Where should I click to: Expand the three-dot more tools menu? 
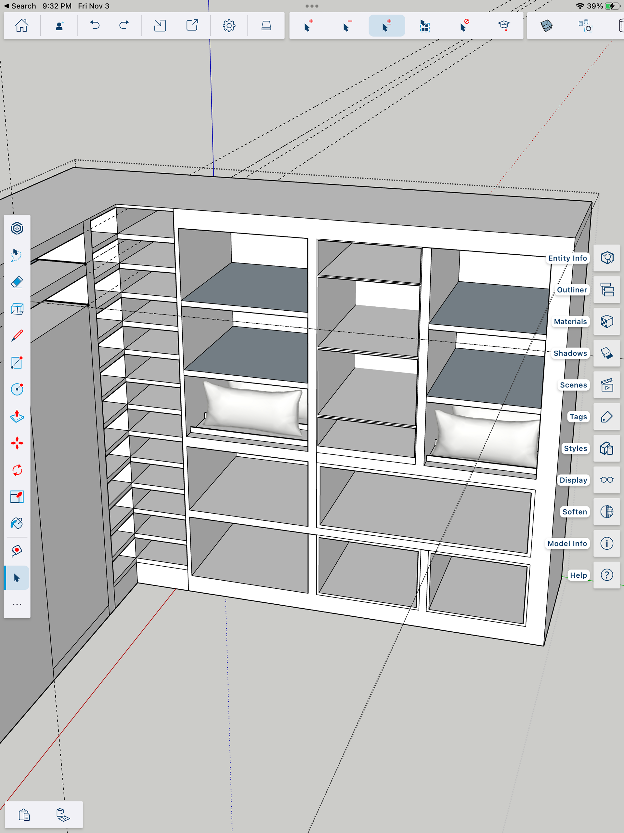pos(17,604)
